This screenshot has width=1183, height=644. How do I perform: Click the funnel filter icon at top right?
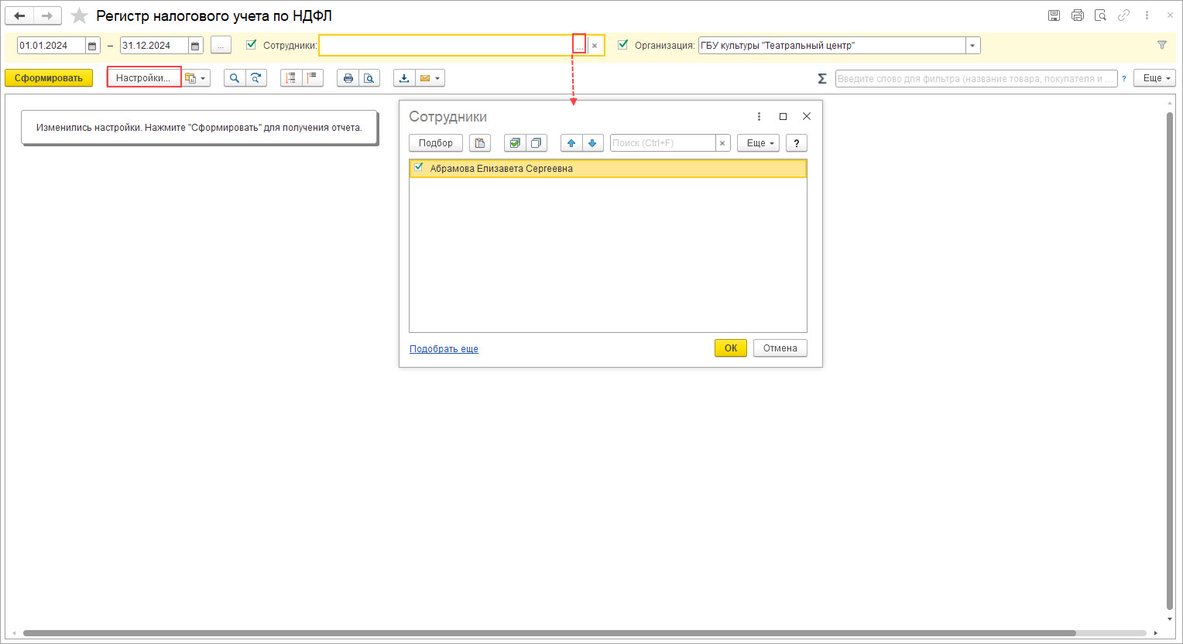pos(1162,45)
